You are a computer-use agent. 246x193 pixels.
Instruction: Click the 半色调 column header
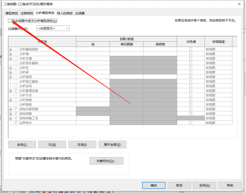191,42
